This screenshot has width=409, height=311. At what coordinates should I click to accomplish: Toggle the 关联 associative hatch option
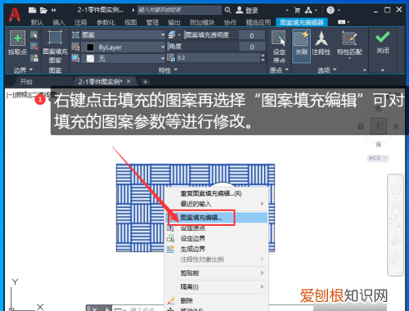point(301,46)
